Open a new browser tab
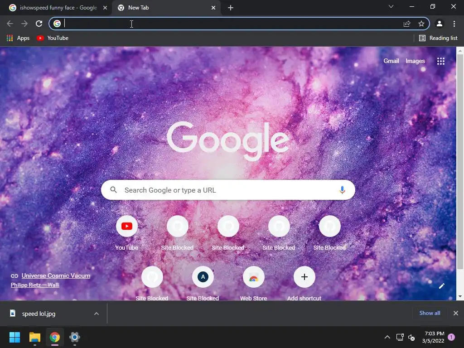 coord(231,8)
